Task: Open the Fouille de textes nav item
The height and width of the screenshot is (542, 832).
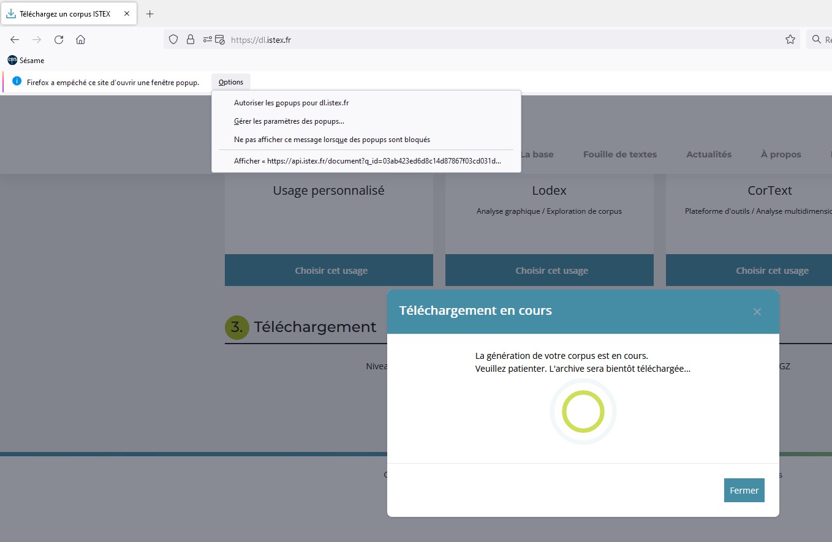Action: pyautogui.click(x=619, y=154)
